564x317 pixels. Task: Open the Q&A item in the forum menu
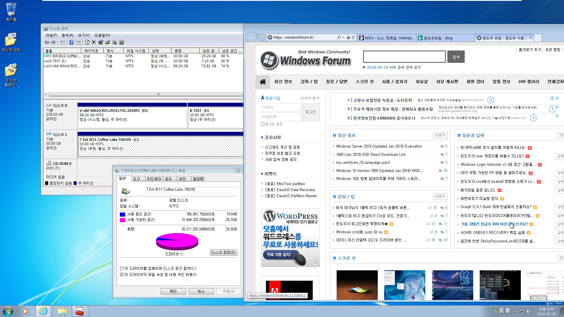pyautogui.click(x=336, y=82)
